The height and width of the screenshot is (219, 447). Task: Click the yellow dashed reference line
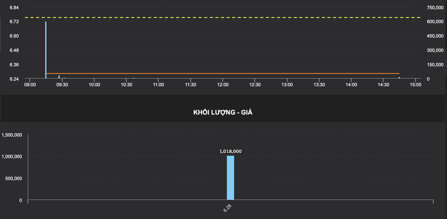pyautogui.click(x=219, y=17)
